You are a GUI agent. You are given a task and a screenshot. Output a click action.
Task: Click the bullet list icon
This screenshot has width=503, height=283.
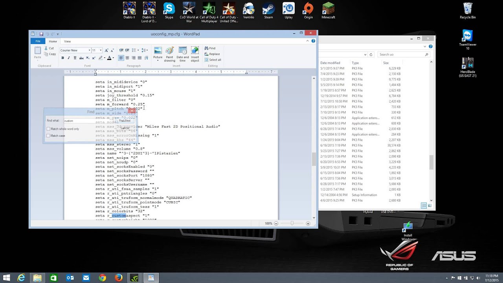tap(134, 50)
